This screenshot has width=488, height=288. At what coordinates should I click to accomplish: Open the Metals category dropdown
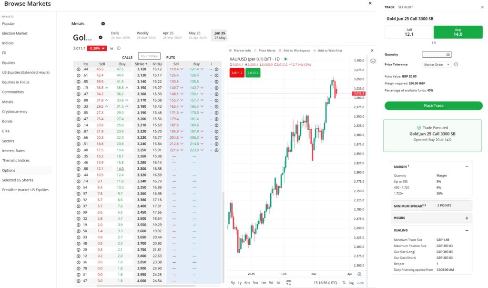coord(103,23)
